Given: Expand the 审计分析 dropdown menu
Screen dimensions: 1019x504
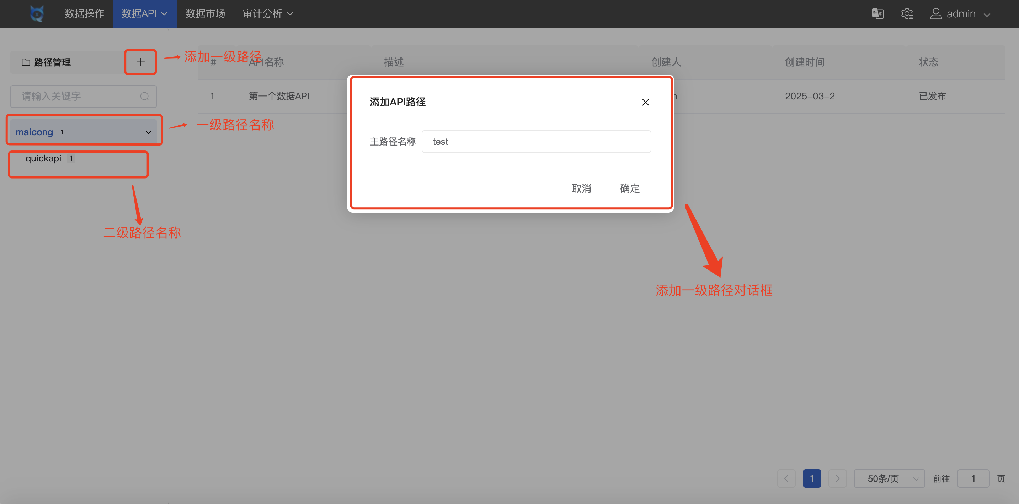Looking at the screenshot, I should pyautogui.click(x=268, y=14).
